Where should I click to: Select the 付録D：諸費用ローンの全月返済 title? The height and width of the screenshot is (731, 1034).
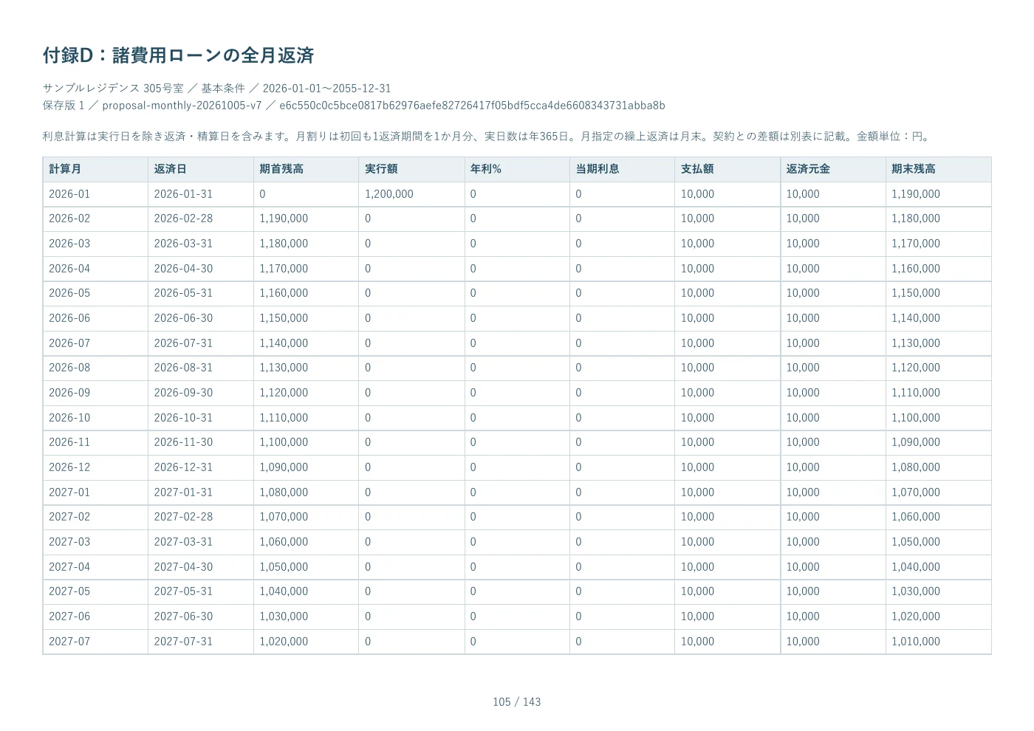click(179, 55)
